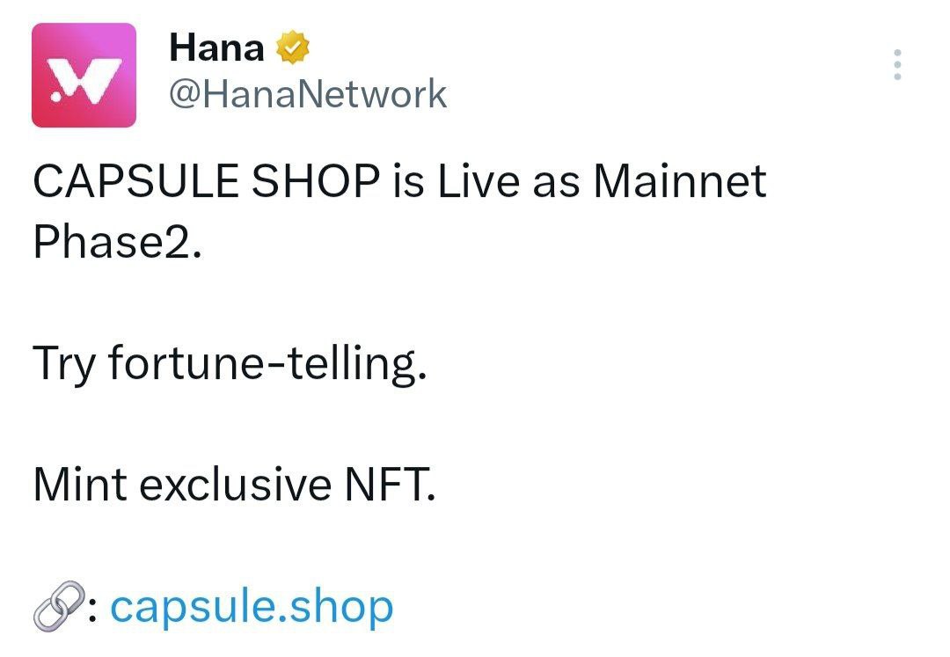950x657 pixels.
Task: Click the word Mint in tweet
Action: (x=80, y=485)
